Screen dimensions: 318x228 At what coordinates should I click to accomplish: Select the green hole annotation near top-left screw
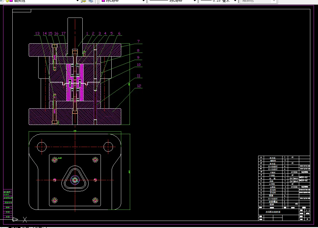coord(60,158)
